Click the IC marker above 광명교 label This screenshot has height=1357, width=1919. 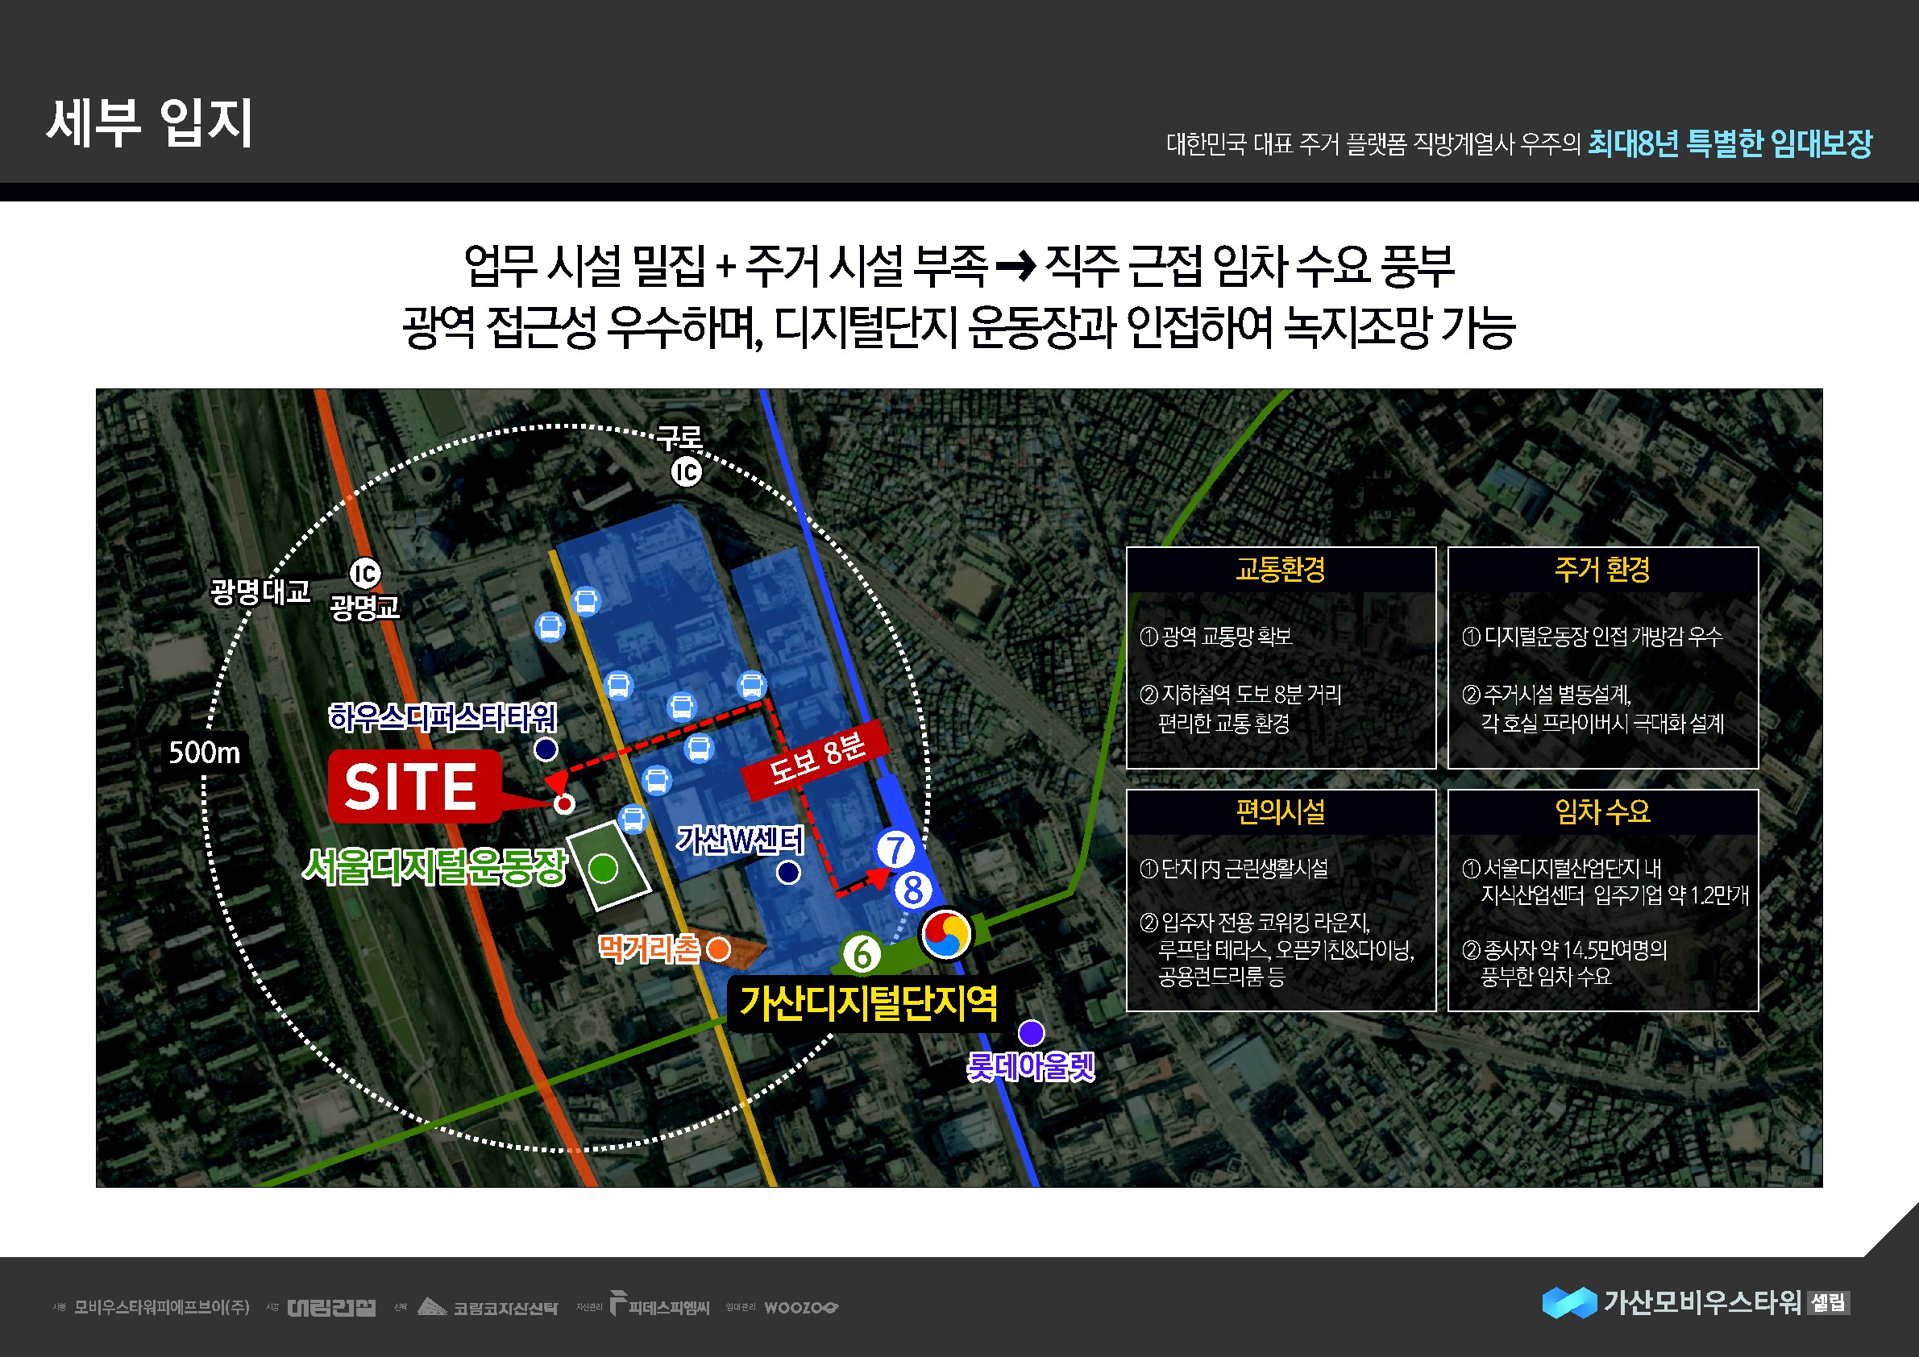[364, 573]
